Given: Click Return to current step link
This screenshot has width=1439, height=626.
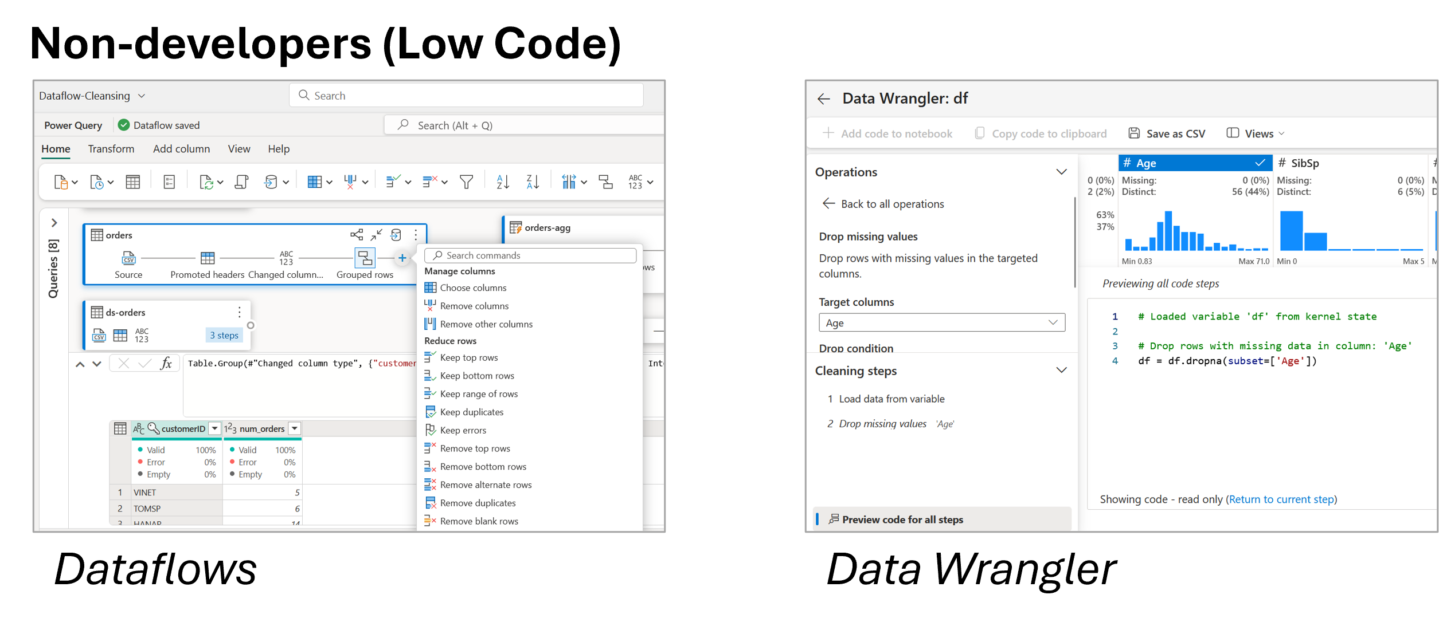Looking at the screenshot, I should click(x=1281, y=499).
